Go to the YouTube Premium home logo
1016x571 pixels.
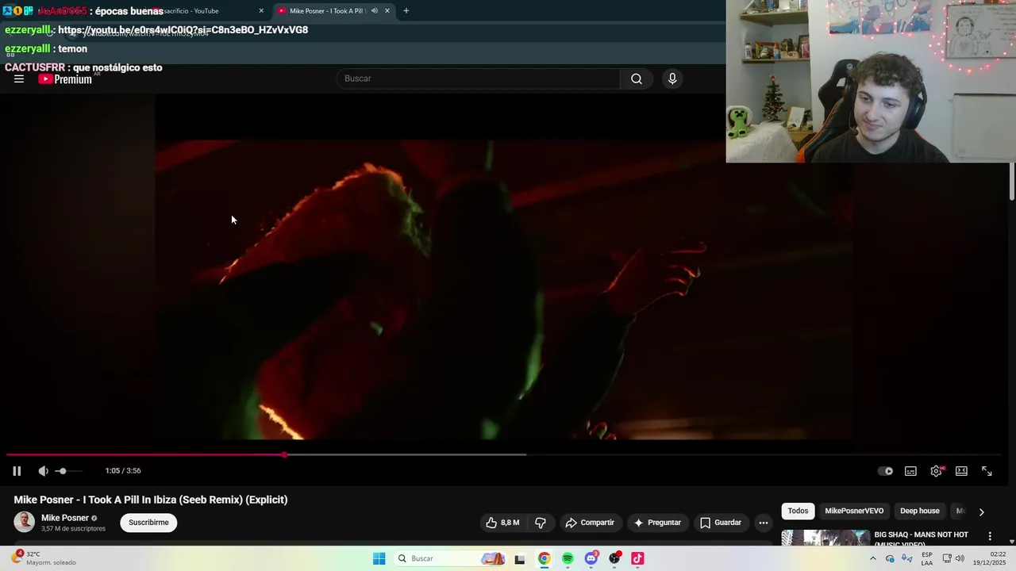(65, 79)
